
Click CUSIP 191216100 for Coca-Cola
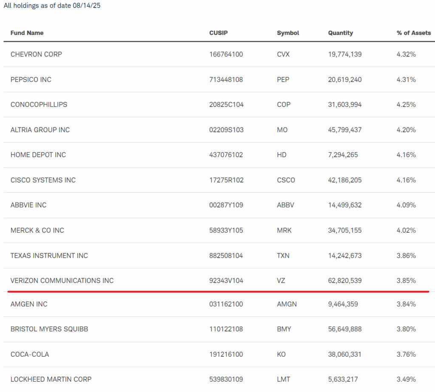pyautogui.click(x=226, y=354)
